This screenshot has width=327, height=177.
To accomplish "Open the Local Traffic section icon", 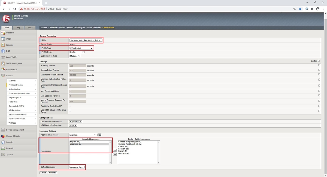I will 3,57.
